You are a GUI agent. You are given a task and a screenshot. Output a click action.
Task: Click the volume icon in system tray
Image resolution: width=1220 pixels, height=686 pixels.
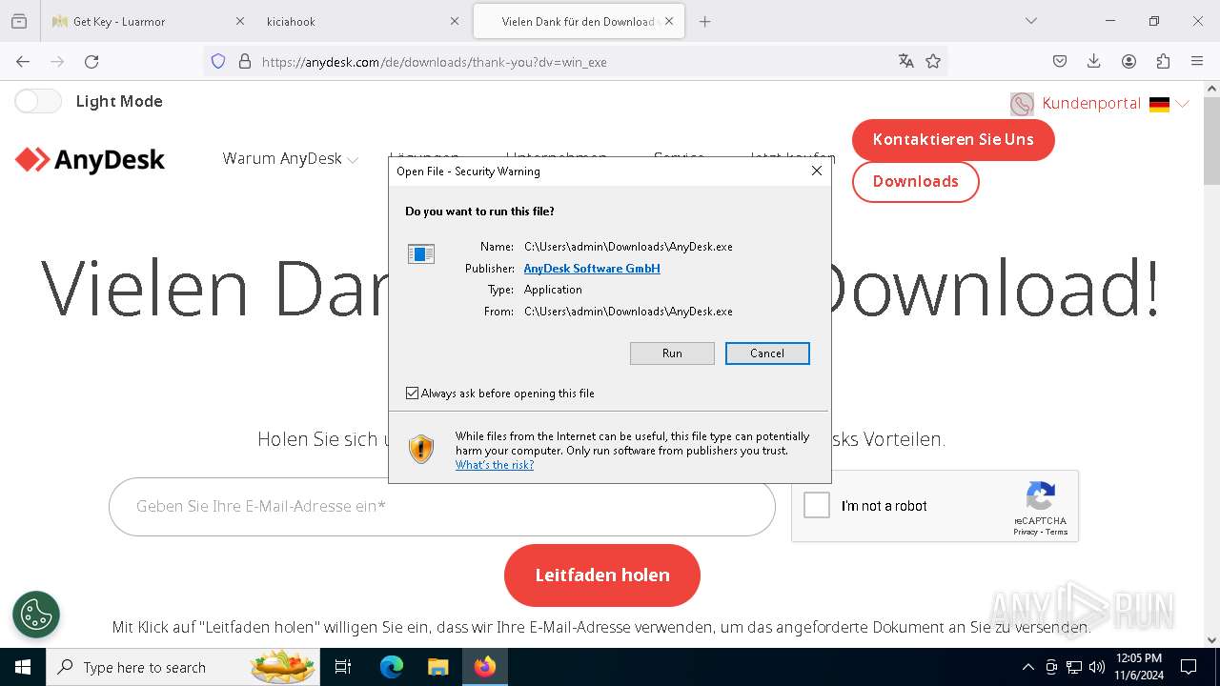[x=1097, y=667]
